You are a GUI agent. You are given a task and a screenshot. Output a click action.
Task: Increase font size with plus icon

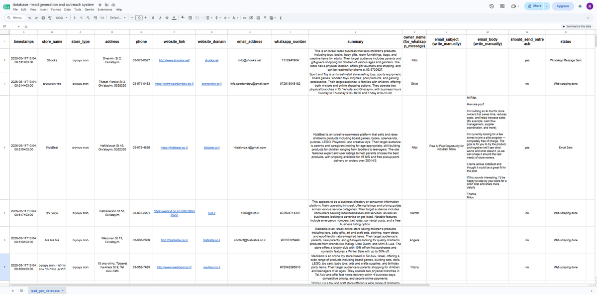145,17
